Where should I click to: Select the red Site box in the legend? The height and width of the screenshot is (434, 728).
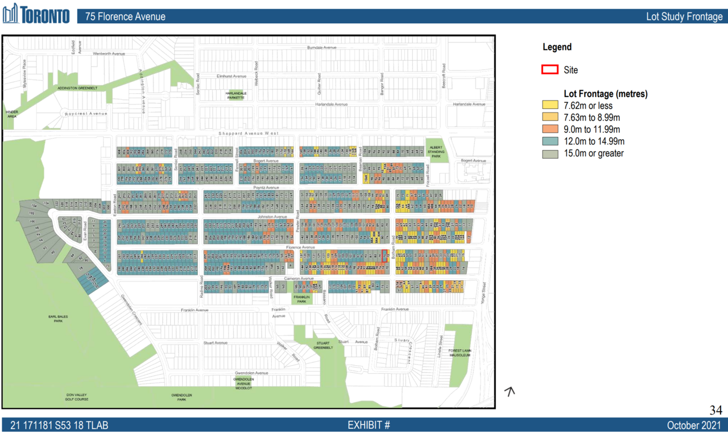click(x=549, y=70)
